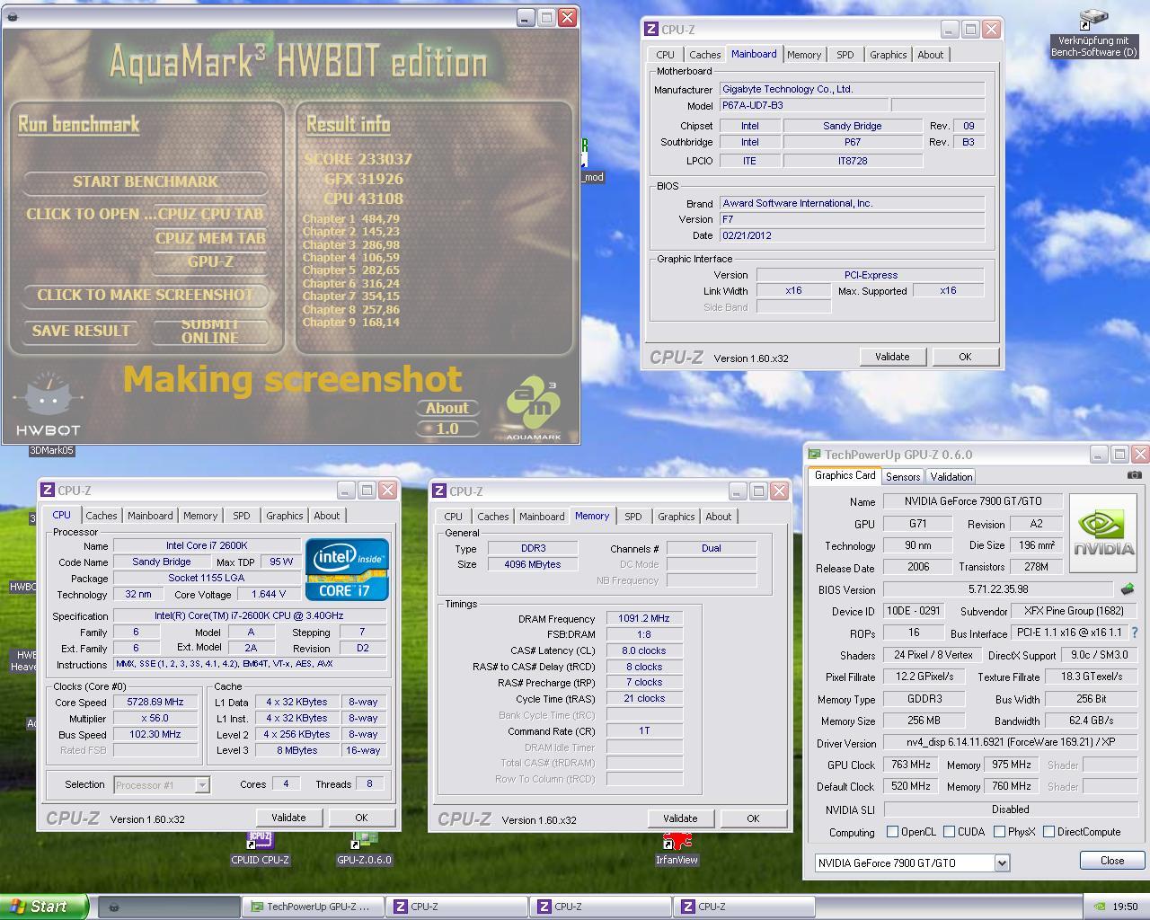Image resolution: width=1150 pixels, height=920 pixels.
Task: Click About button in AquaMark
Action: pos(447,408)
